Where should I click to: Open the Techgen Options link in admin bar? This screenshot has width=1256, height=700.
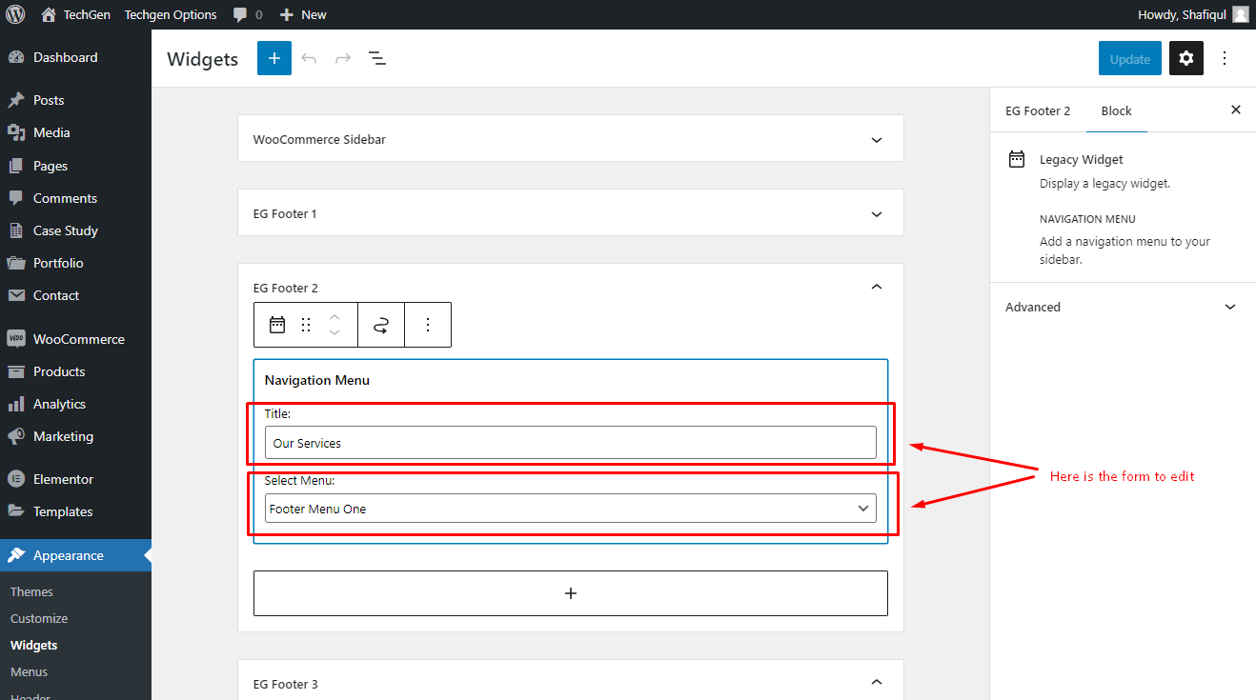click(x=171, y=14)
